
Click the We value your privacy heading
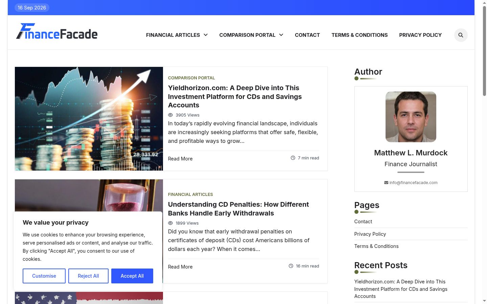pos(55,223)
